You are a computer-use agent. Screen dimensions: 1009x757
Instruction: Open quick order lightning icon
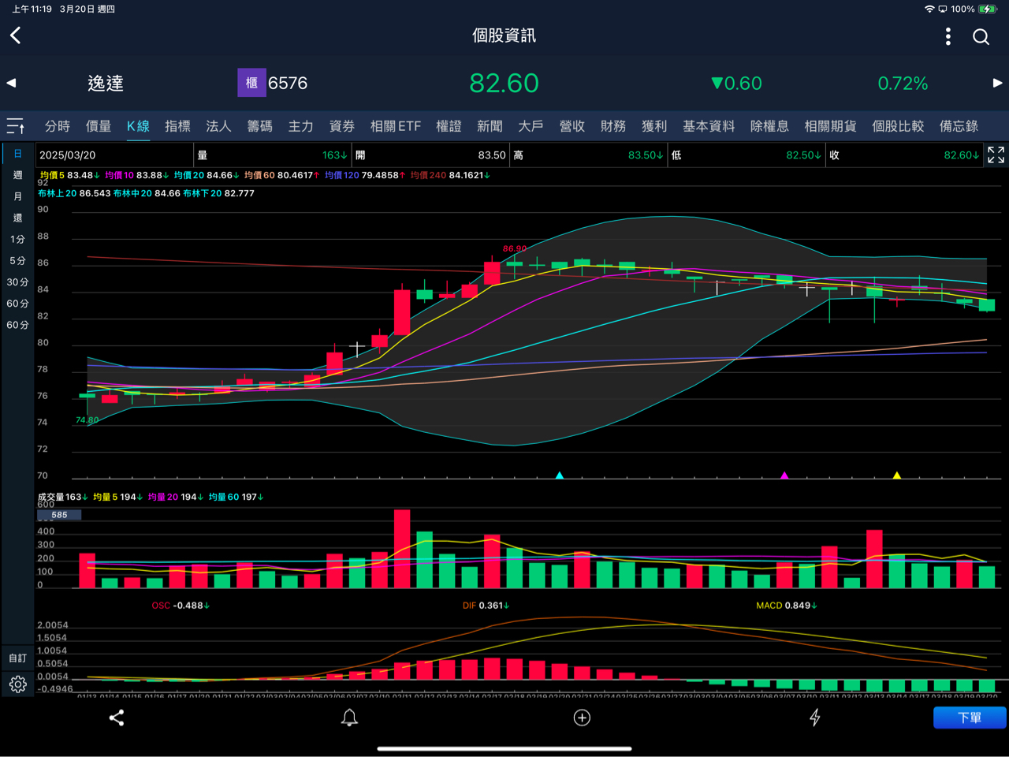coord(815,718)
